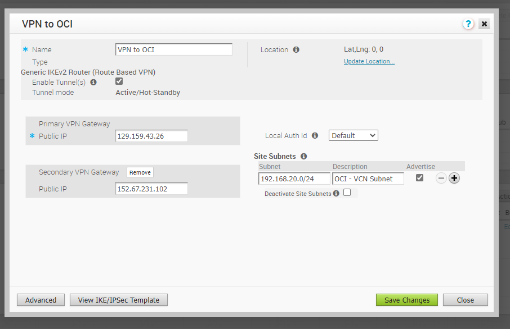
Task: Click Save Changes button
Action: 407,300
